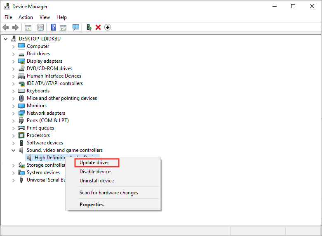Click the Forward arrow in the toolbar
Viewport: 322px width, 236px height.
point(15,27)
